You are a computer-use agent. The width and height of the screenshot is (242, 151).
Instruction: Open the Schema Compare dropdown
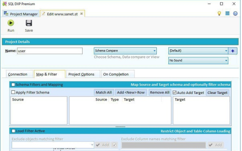(x=125, y=51)
